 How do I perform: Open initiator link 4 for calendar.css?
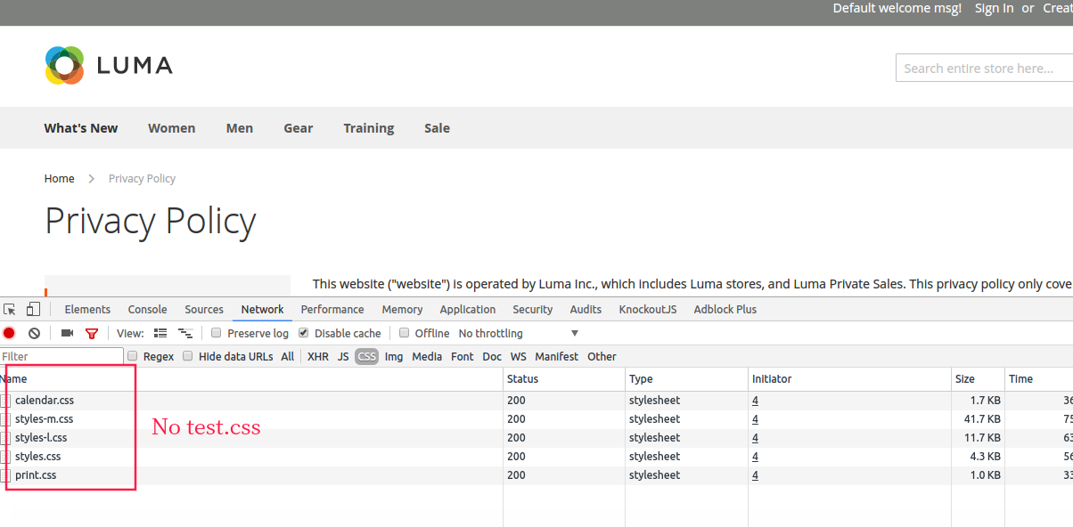point(755,401)
